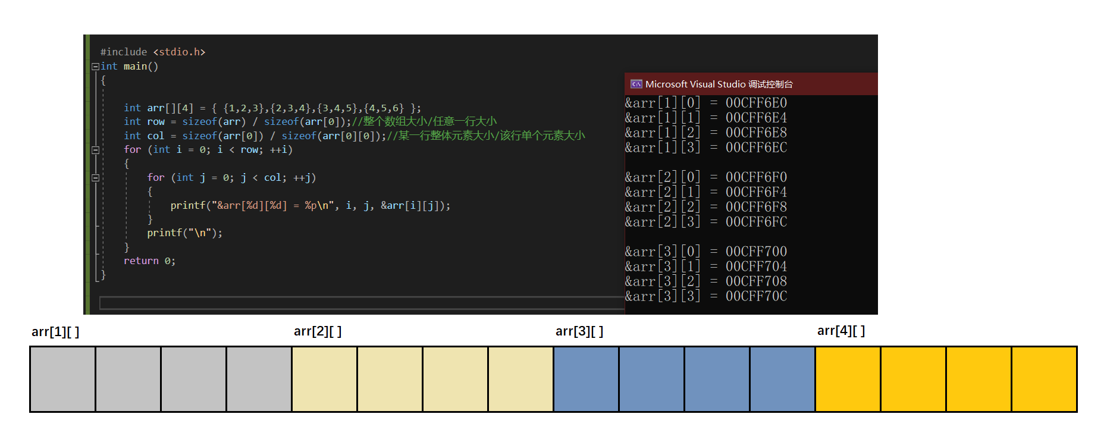The width and height of the screenshot is (1107, 439).
Task: Click the arr[4][ ] diagram label
Action: 841,331
